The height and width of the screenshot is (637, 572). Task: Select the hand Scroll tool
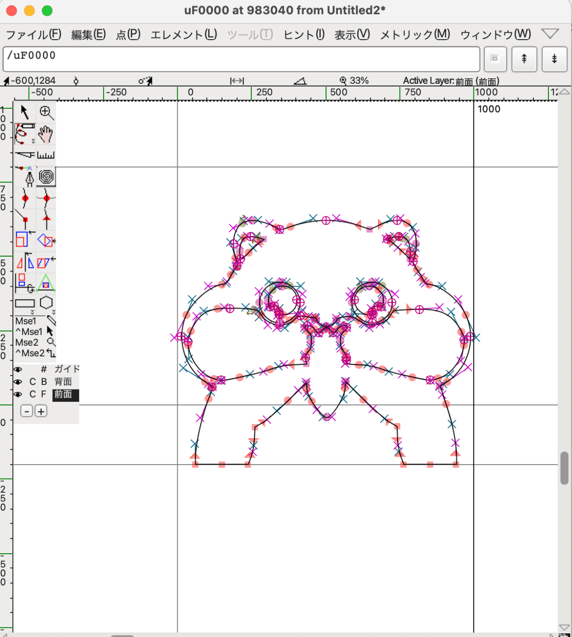click(x=46, y=134)
